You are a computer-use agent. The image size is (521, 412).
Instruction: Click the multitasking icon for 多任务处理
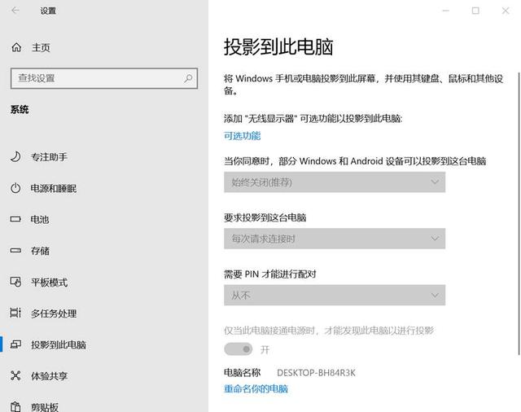15,313
